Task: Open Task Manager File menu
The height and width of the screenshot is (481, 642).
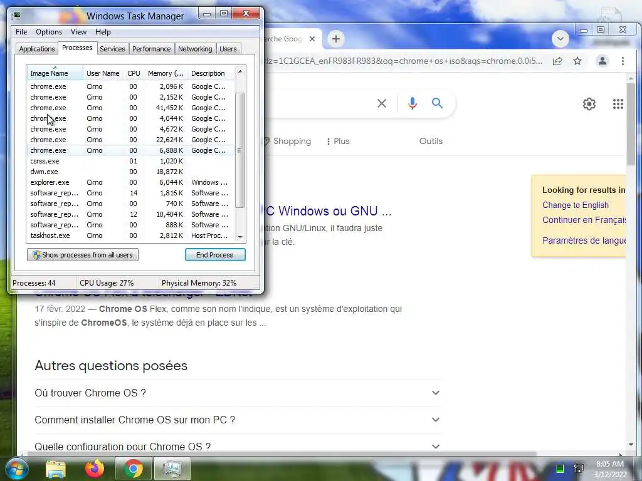Action: [21, 32]
